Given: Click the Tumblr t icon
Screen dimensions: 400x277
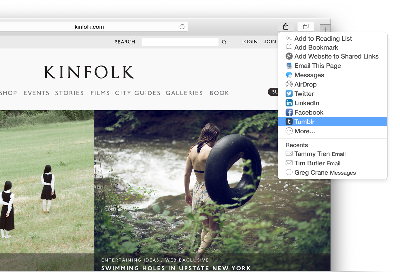Looking at the screenshot, I should (289, 121).
